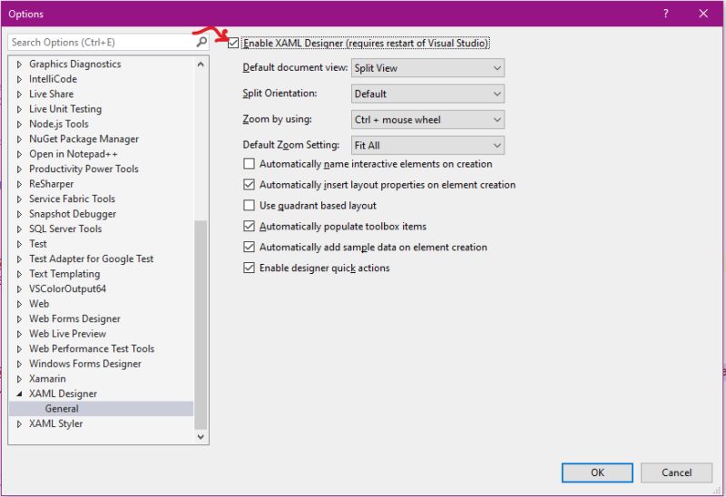Select Productivity Power Tools entry
The width and height of the screenshot is (726, 497).
(83, 169)
